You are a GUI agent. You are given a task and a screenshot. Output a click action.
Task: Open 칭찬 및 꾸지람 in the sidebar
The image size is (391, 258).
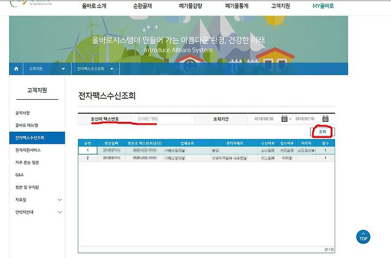coord(27,188)
